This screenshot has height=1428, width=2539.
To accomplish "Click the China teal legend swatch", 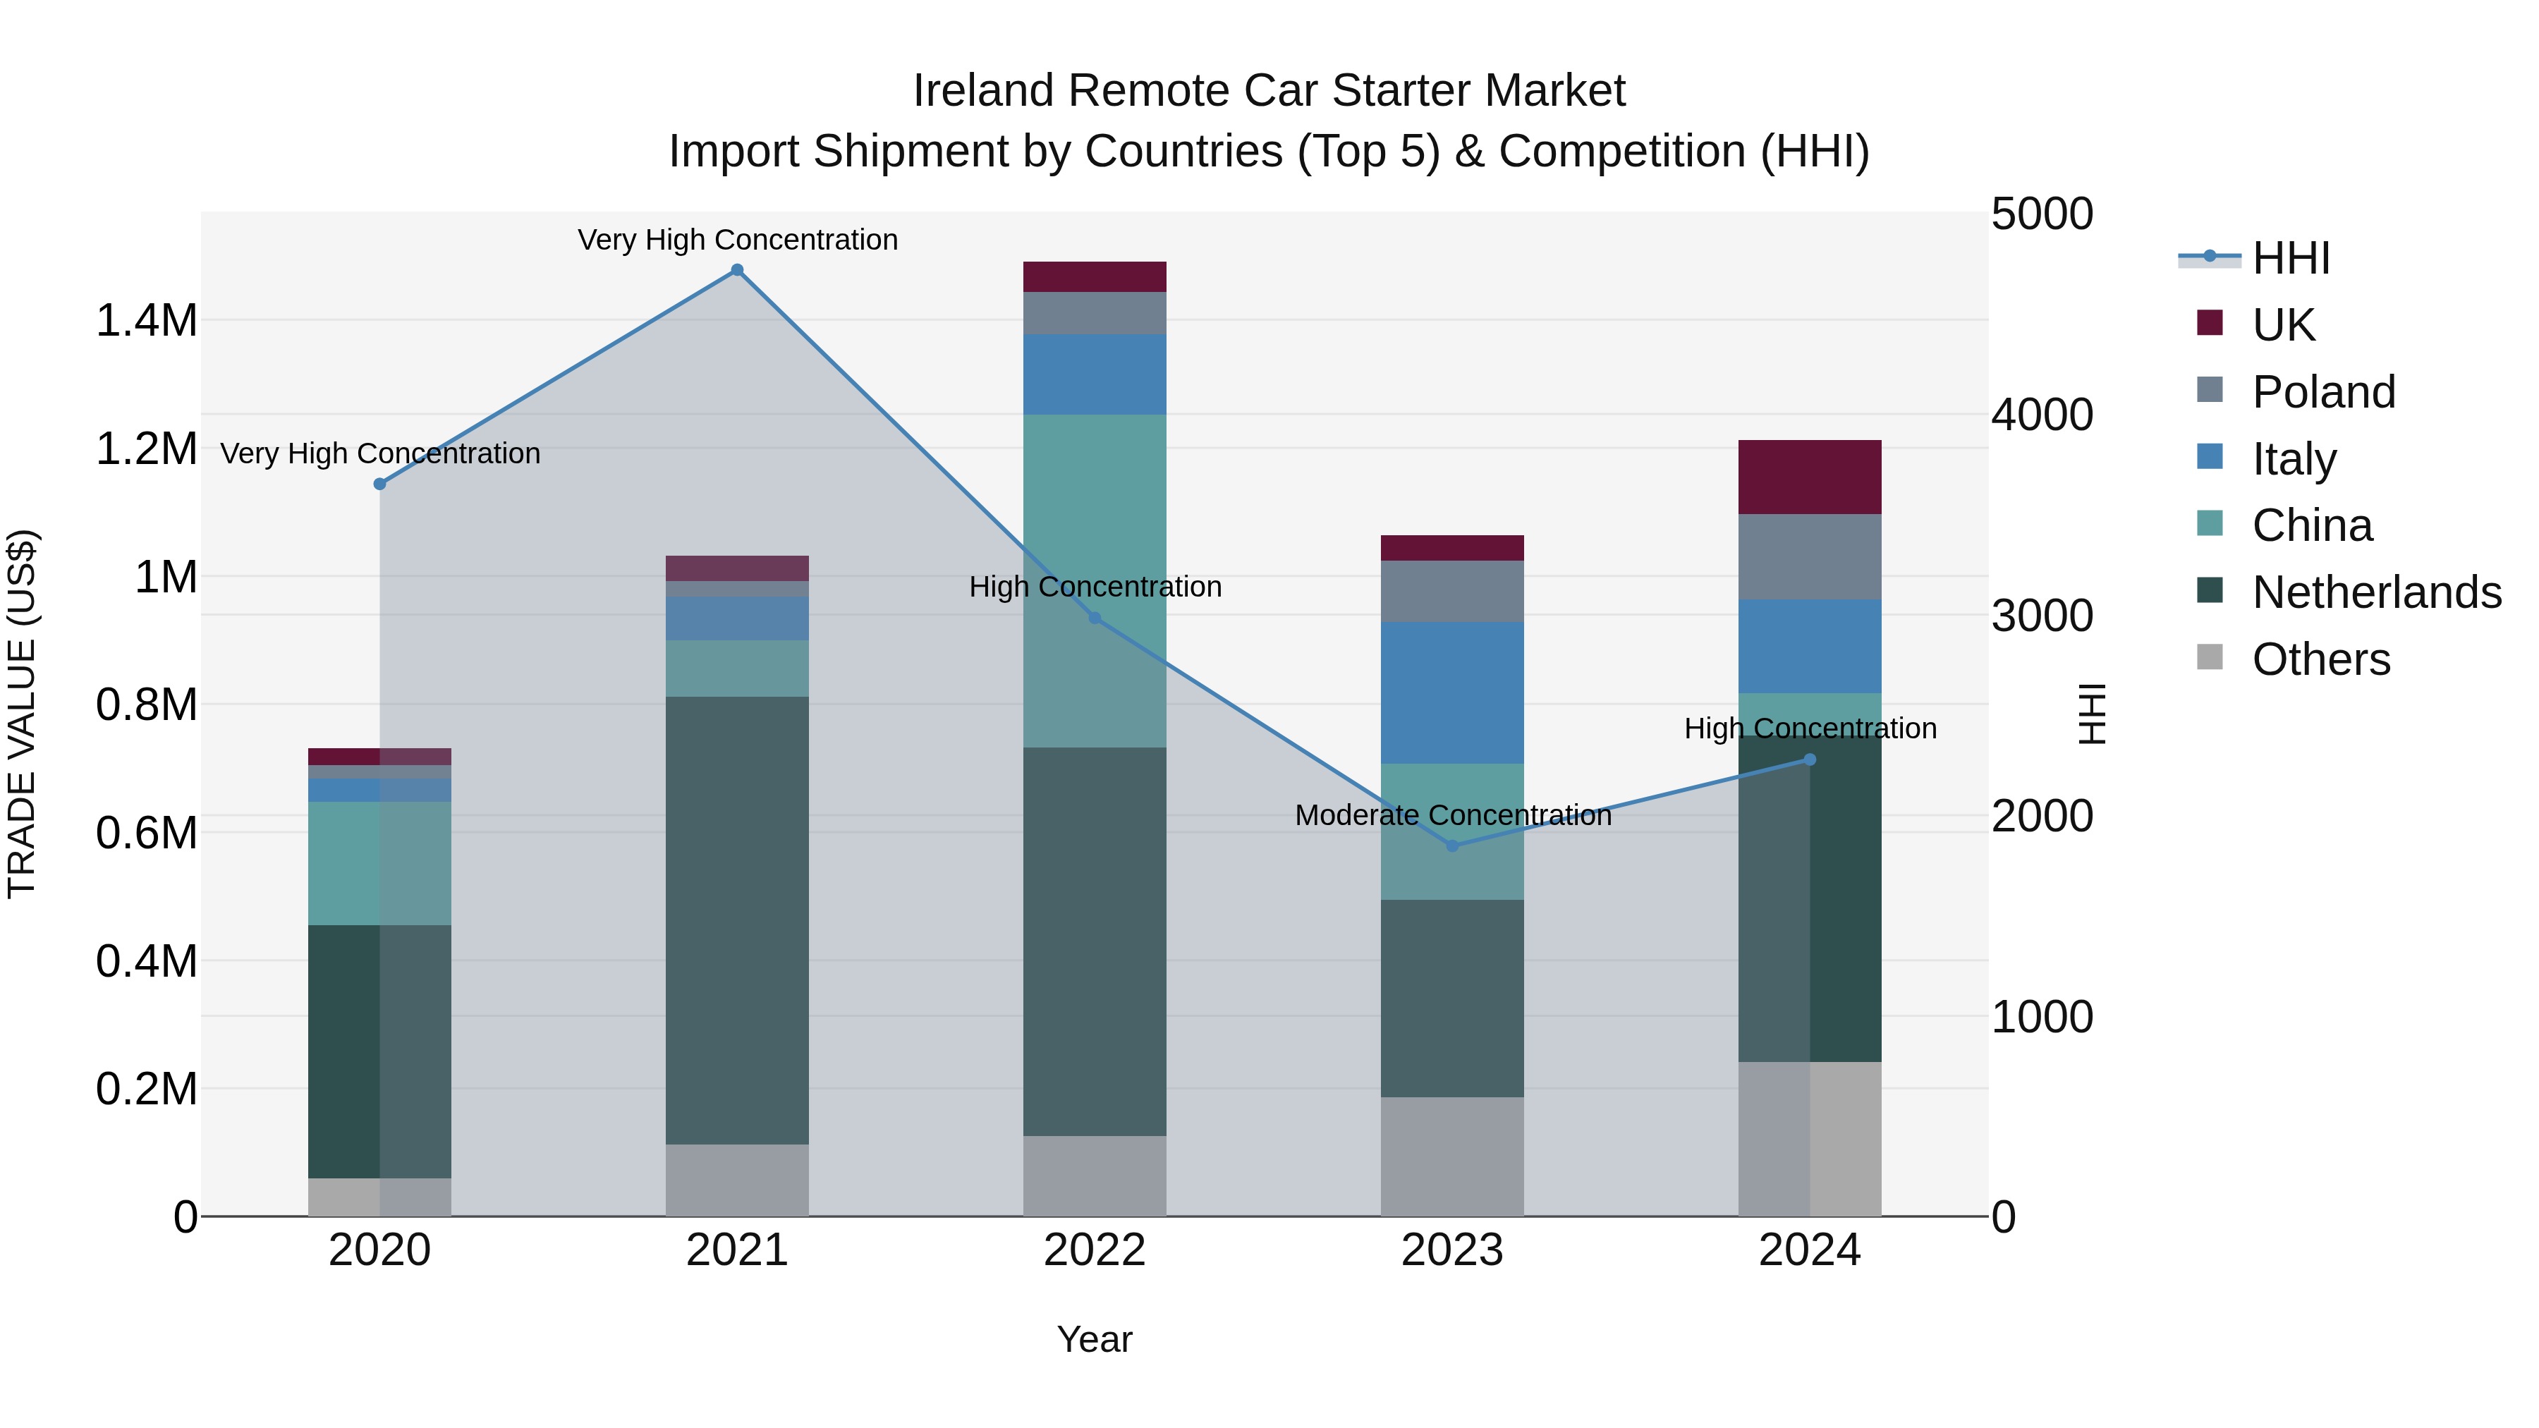I will point(2210,523).
